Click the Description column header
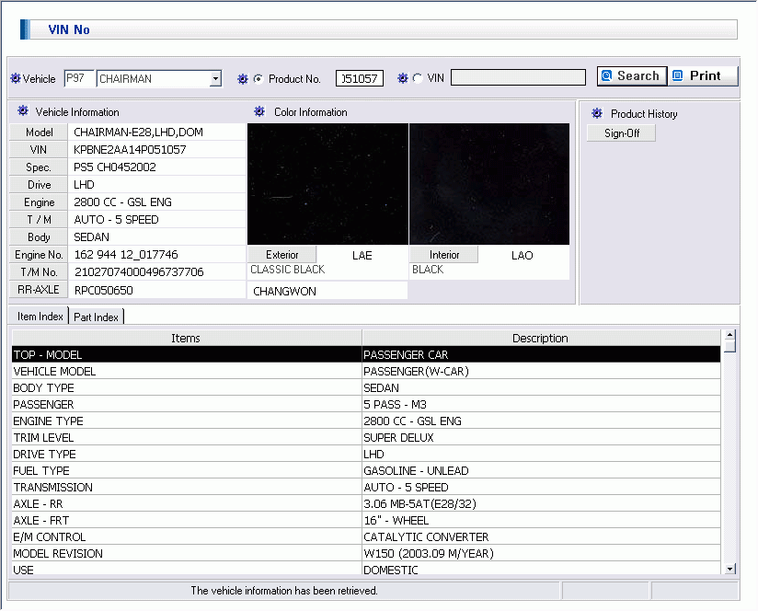 point(541,338)
